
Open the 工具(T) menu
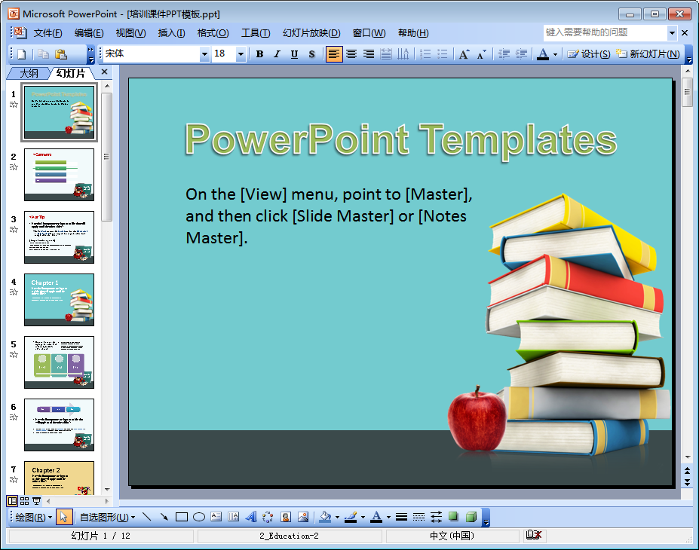coord(256,33)
